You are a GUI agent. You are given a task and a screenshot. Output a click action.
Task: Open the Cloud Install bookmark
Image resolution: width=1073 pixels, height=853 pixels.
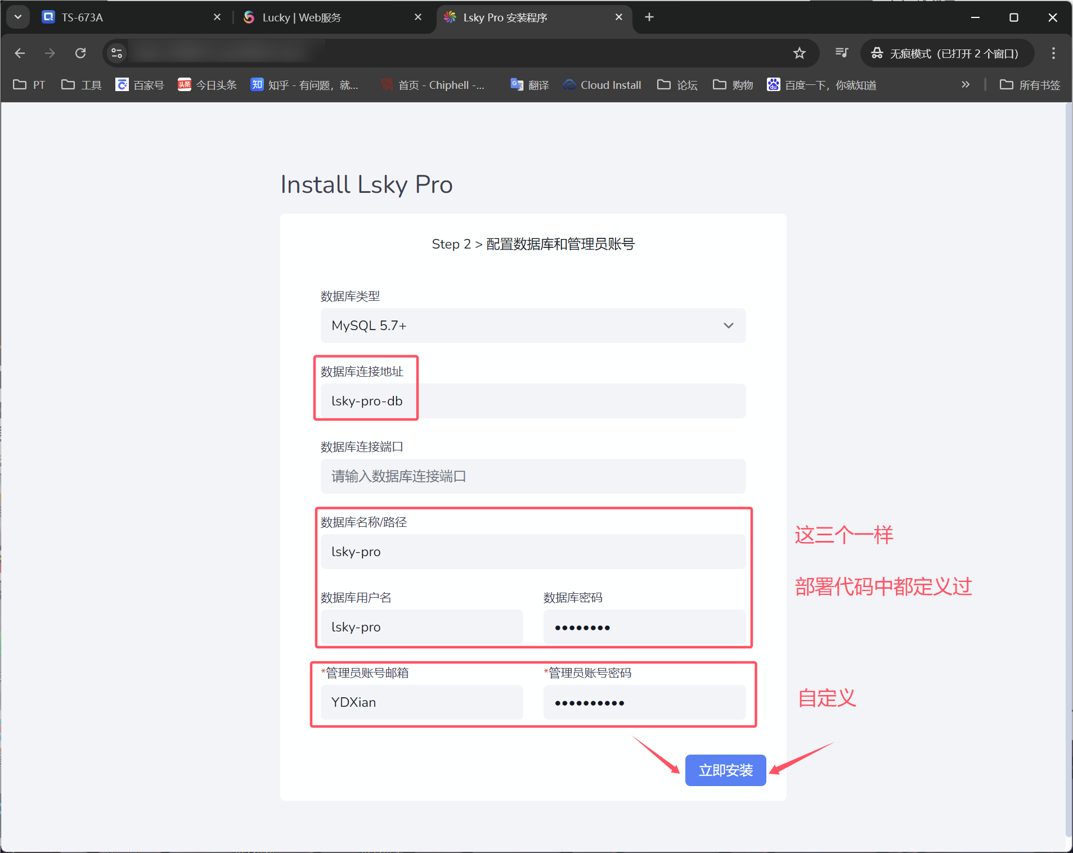[602, 85]
